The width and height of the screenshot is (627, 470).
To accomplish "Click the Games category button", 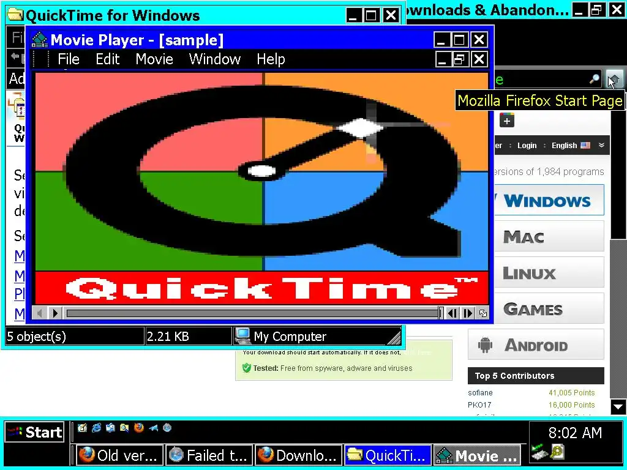I will coord(548,309).
